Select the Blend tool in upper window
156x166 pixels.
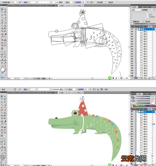pyautogui.click(x=5, y=37)
